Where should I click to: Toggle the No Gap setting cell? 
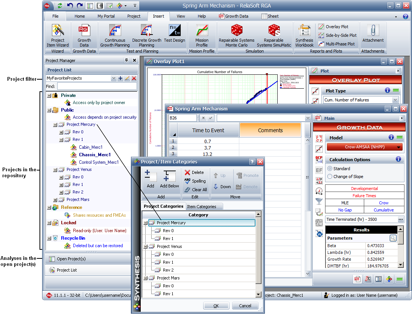[x=345, y=210]
